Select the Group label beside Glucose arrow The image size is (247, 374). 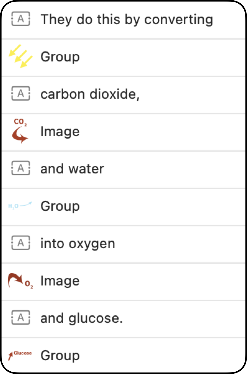click(60, 356)
